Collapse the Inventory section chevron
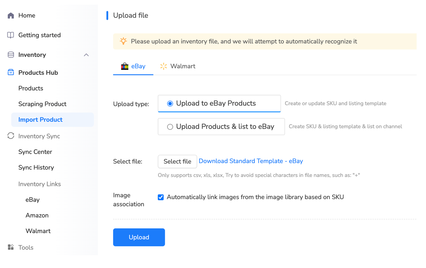The width and height of the screenshot is (426, 268). click(x=86, y=55)
